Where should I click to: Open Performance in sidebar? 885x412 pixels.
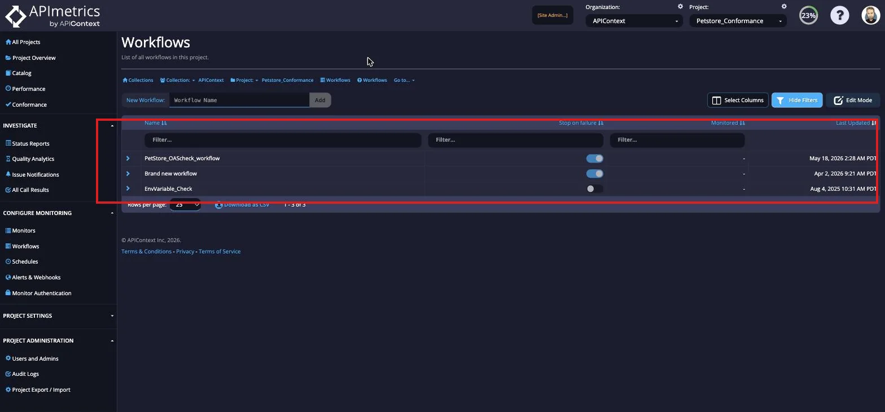pos(25,89)
